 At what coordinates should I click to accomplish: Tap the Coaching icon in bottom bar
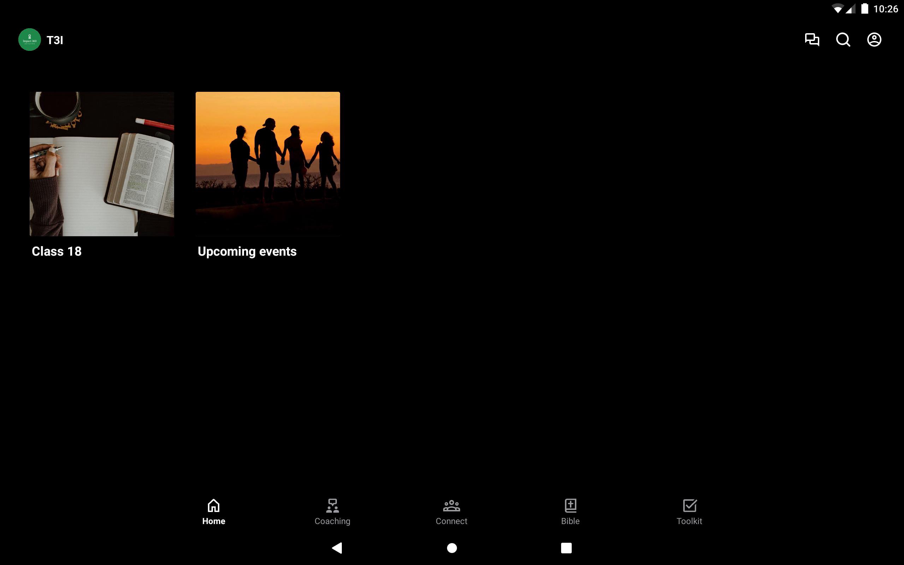(x=332, y=505)
